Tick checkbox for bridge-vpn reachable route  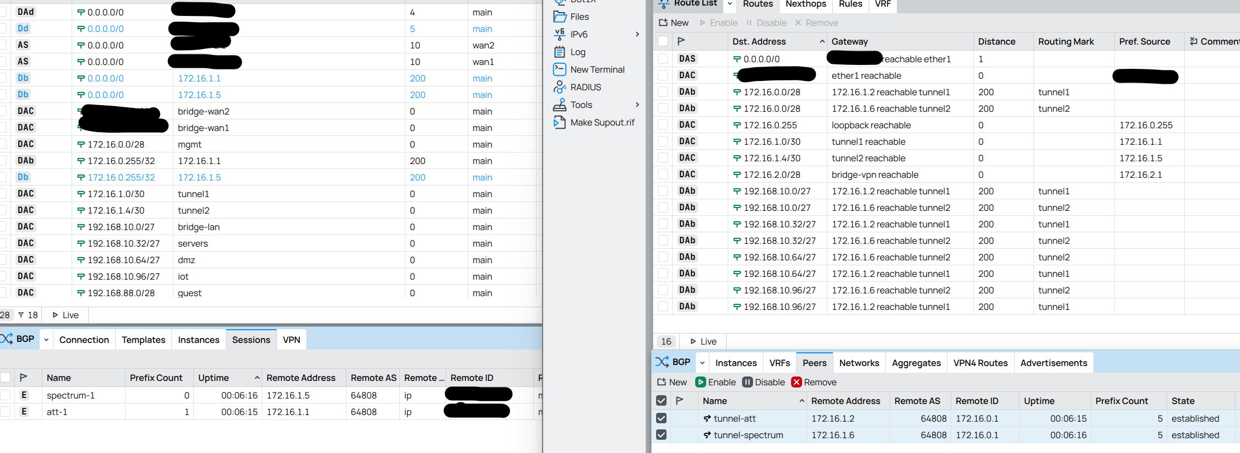click(x=663, y=174)
